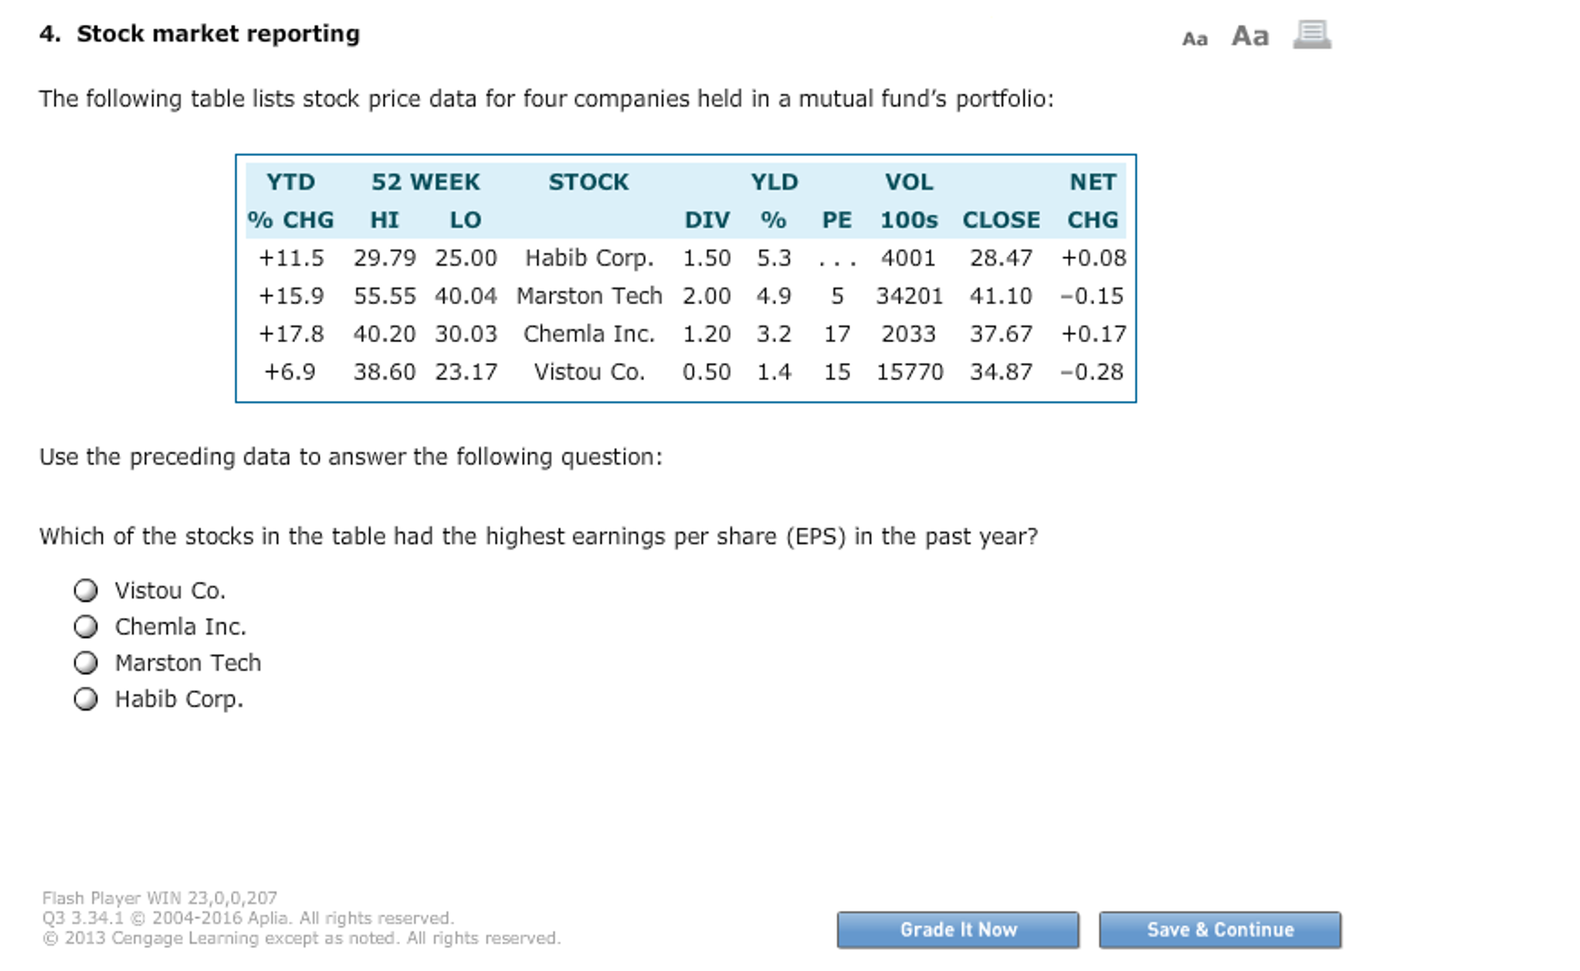Click the Marston Tech row in the table
The image size is (1580, 971).
pos(589,296)
